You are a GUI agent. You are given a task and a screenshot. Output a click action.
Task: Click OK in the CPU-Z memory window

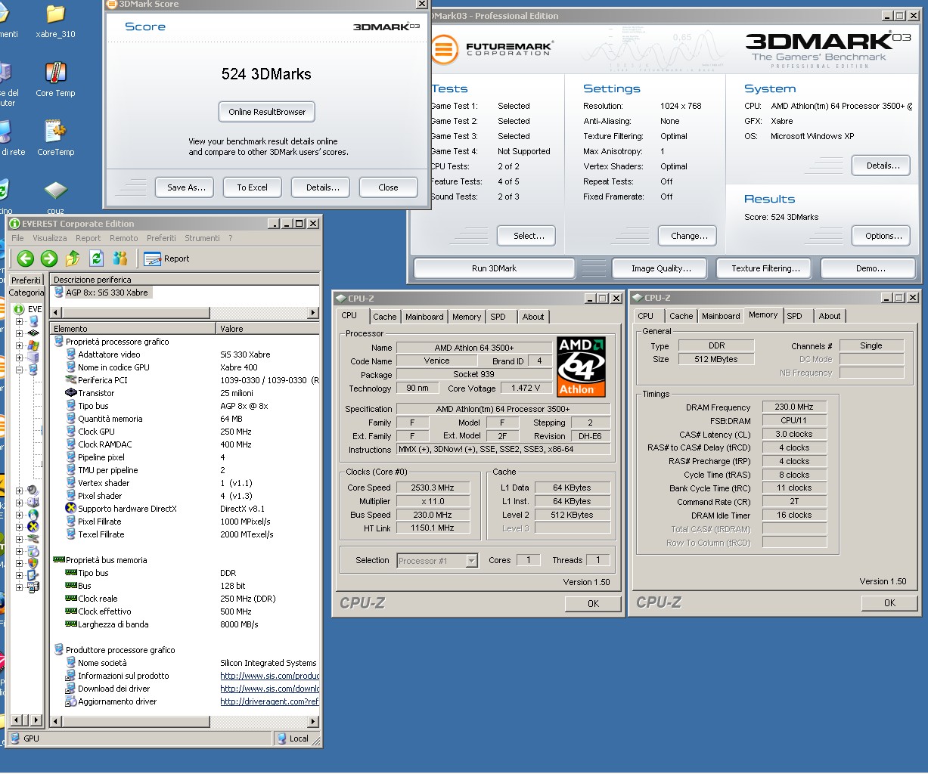click(889, 602)
